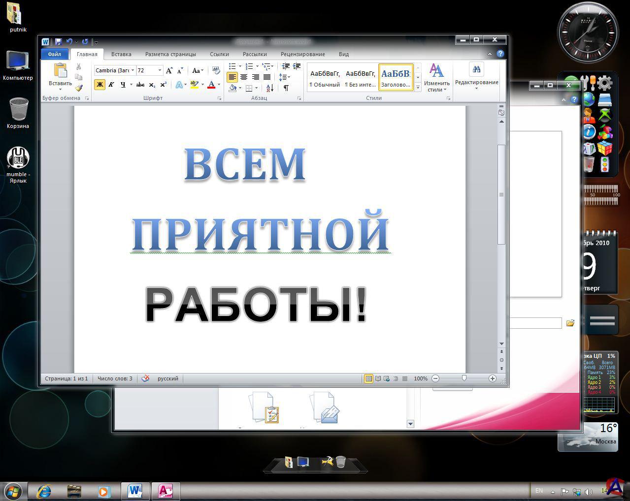The width and height of the screenshot is (630, 501).
Task: Click the Cut scissors icon
Action: pyautogui.click(x=79, y=67)
